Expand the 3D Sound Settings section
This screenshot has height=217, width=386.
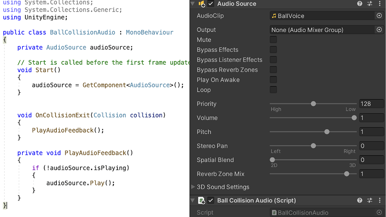(x=193, y=187)
